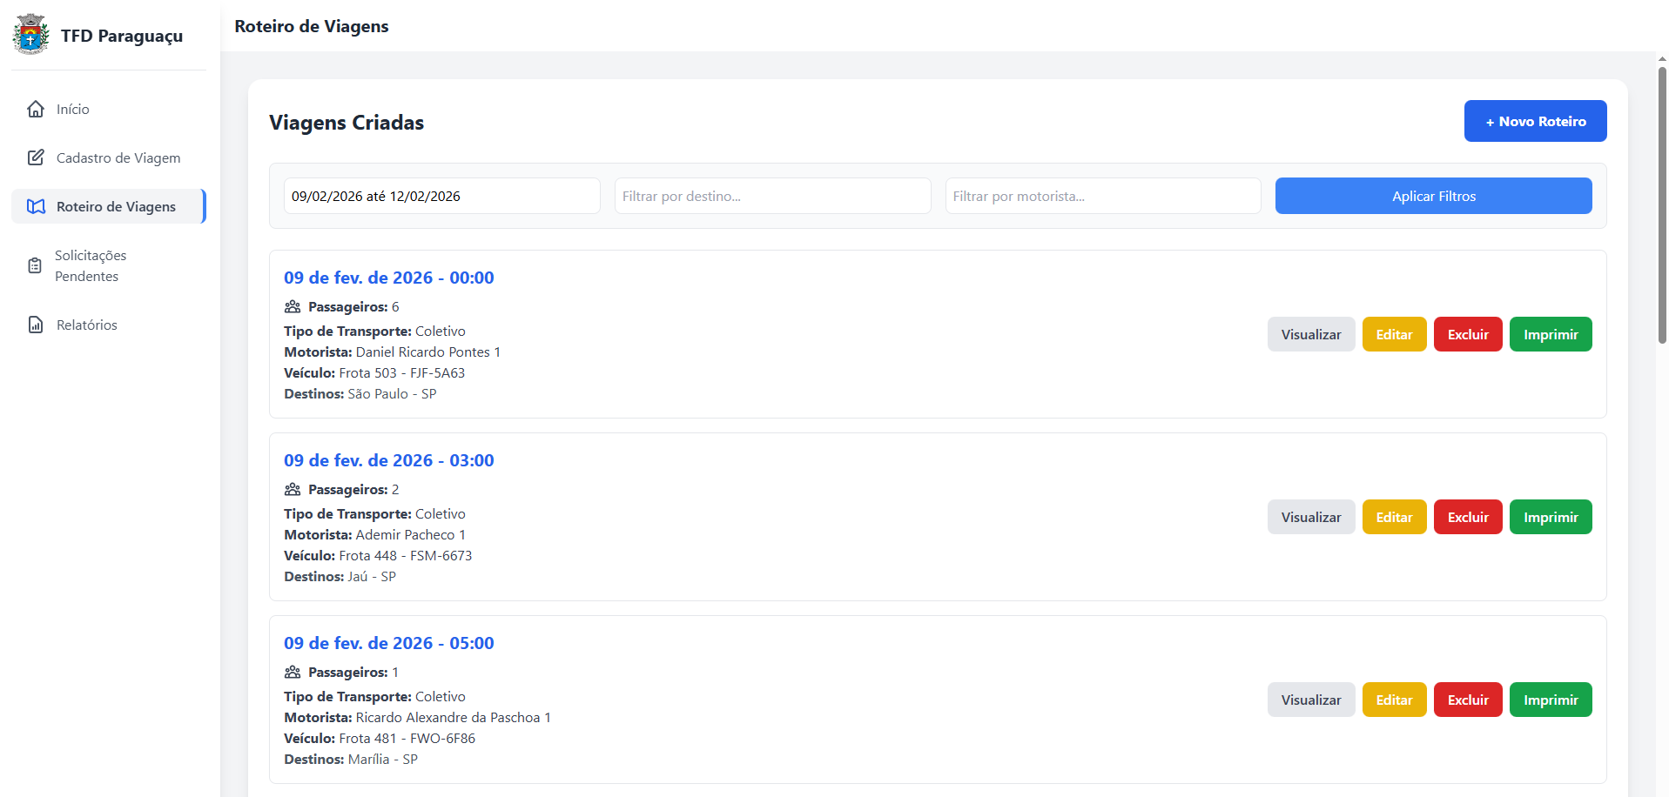
Task: Click the Solicitações Pendentes clipboard icon
Action: 35,265
